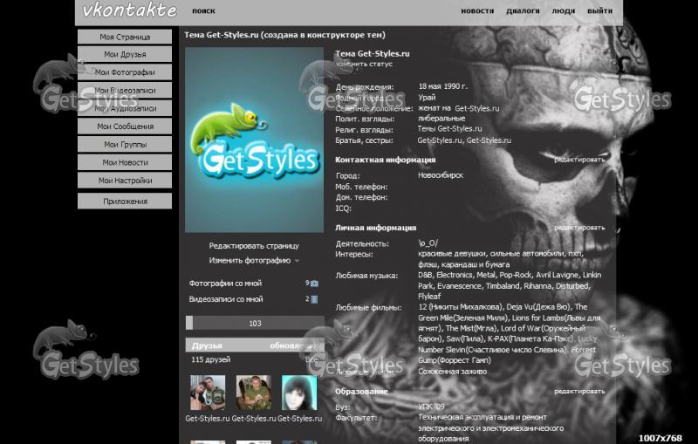Screen dimensions: 698x444
Task: Open поиск in the top bar
Action: pos(203,10)
